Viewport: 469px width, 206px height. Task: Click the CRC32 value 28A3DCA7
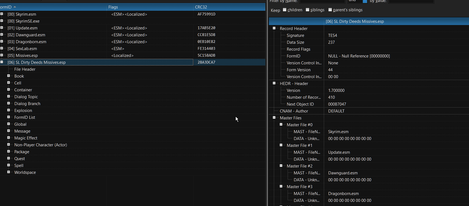pos(206,62)
